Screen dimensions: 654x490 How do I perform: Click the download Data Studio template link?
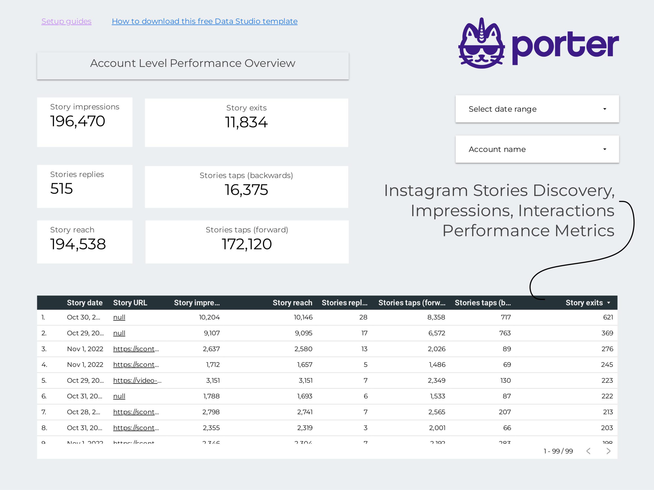(205, 21)
